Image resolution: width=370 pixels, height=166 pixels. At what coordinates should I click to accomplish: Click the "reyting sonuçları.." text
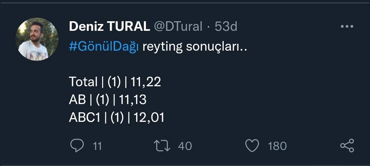click(x=194, y=47)
